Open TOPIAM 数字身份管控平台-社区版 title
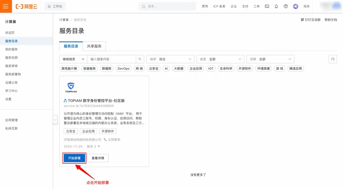This screenshot has height=189, width=343. 96,100
